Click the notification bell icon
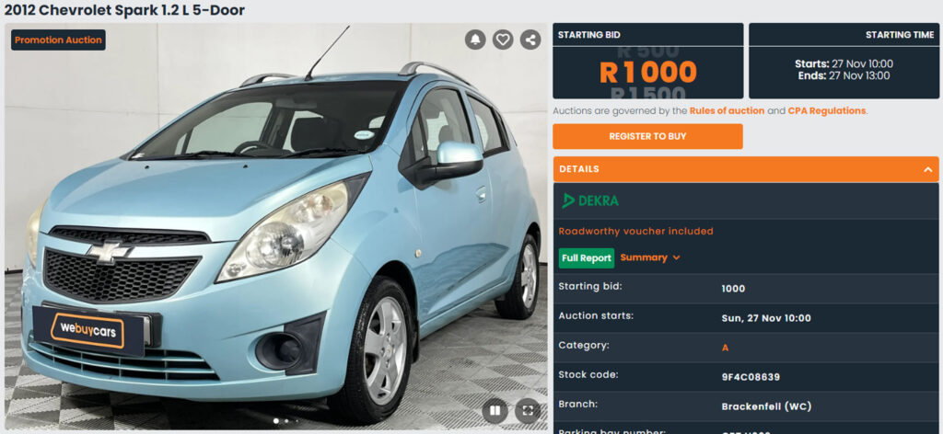 tap(475, 40)
